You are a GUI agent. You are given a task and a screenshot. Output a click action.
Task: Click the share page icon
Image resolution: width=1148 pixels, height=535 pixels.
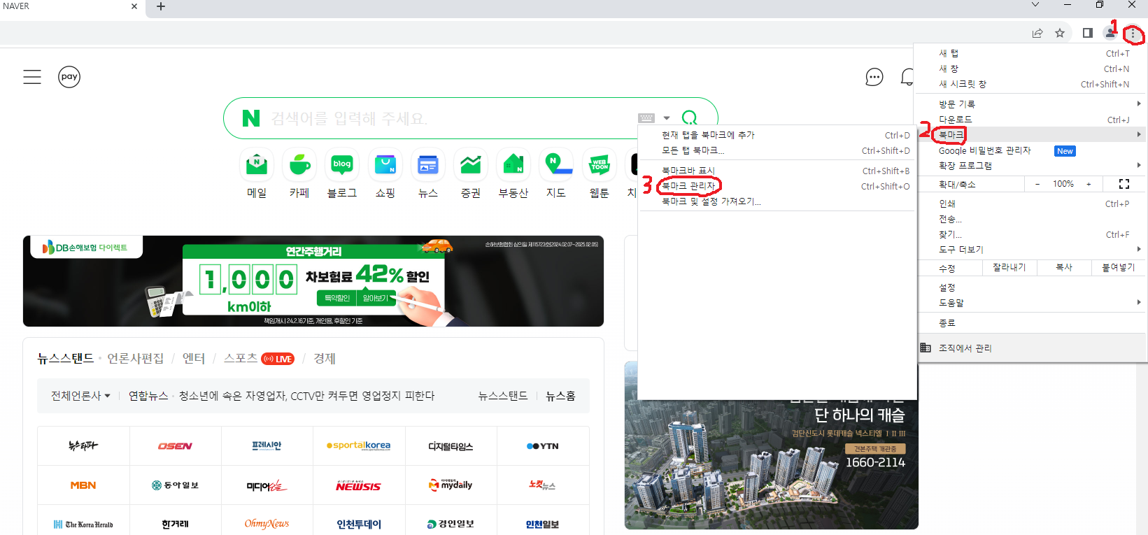point(1037,33)
